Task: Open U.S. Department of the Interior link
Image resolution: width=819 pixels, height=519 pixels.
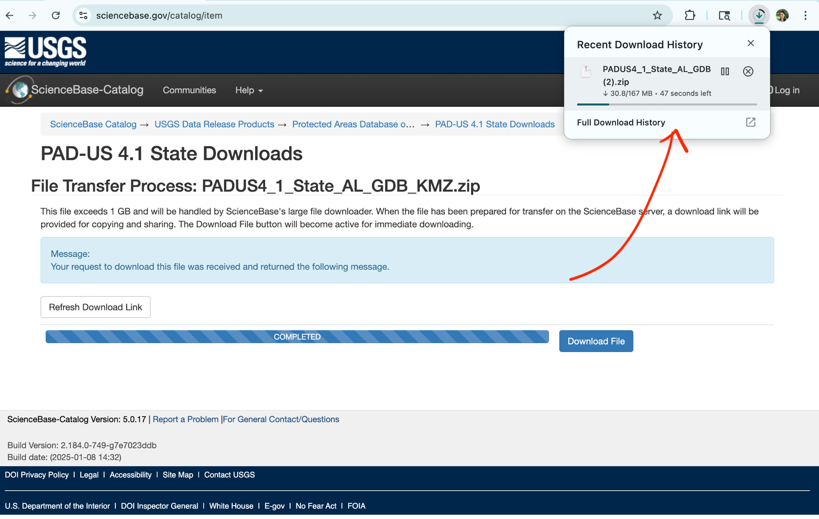Action: point(57,506)
